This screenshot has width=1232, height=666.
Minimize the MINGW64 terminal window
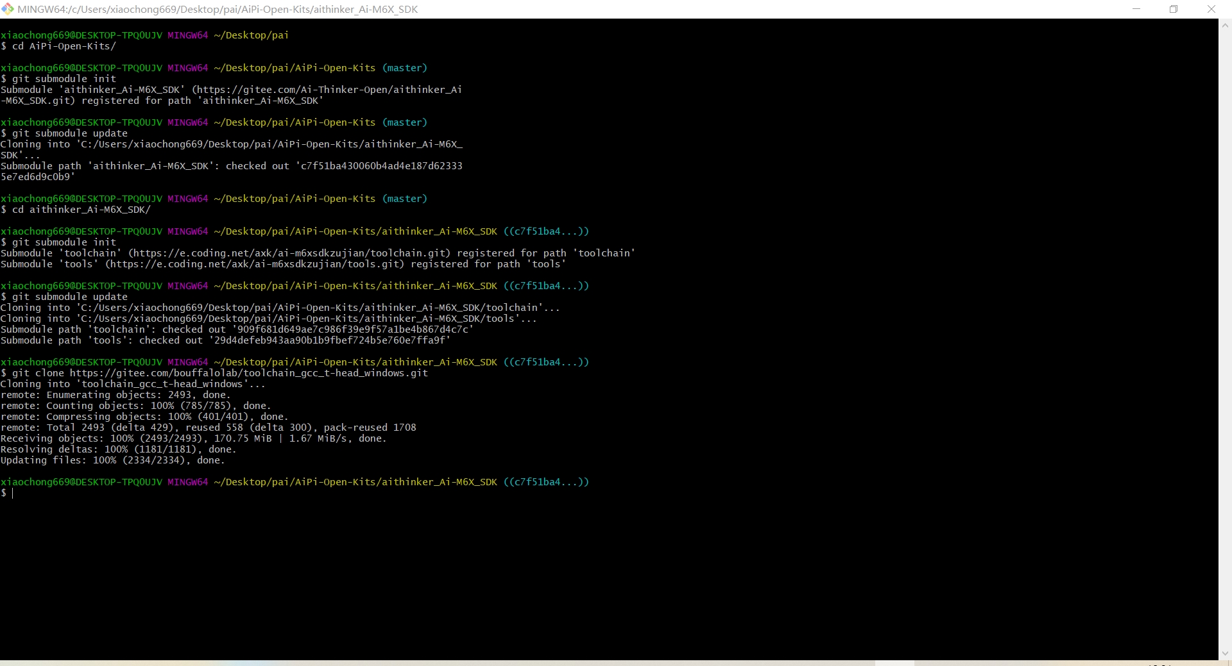[x=1136, y=9]
